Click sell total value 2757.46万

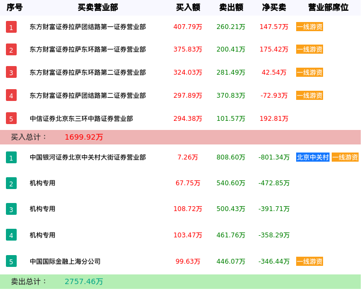[x=84, y=281]
